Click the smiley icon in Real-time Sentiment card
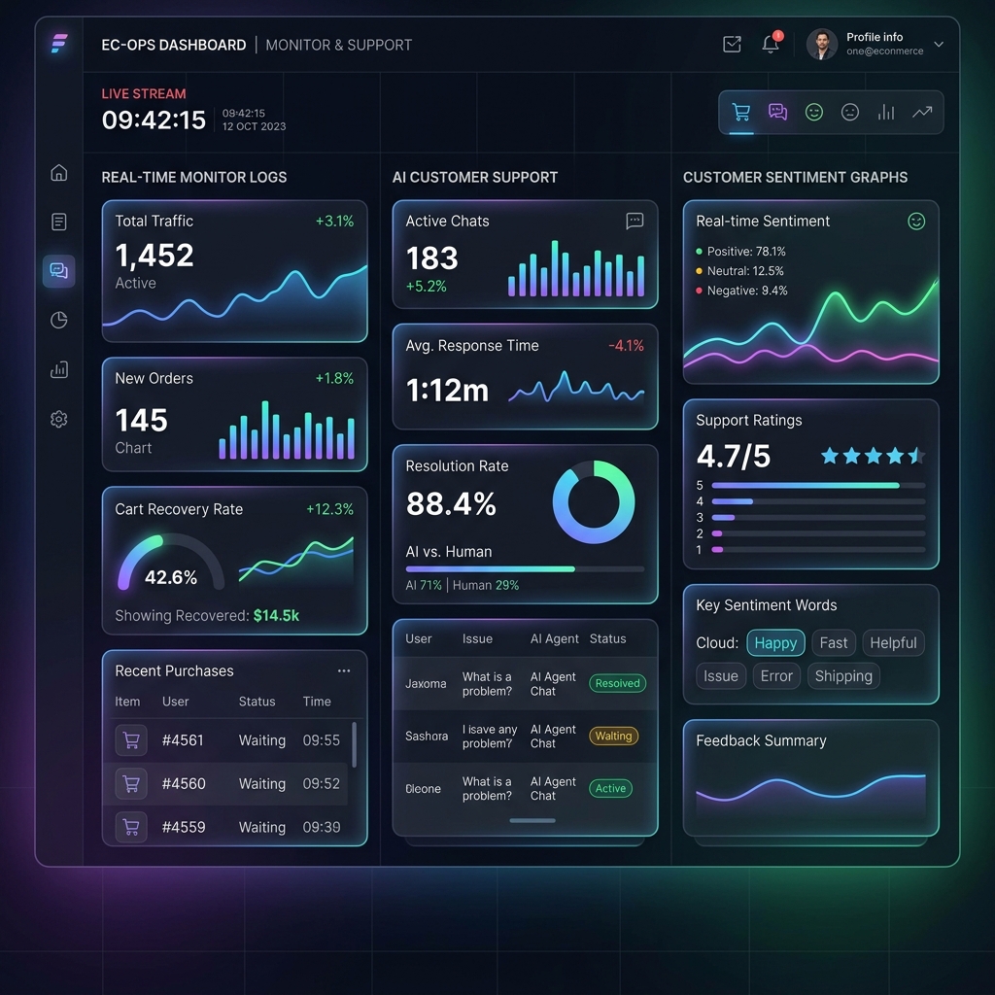Image resolution: width=995 pixels, height=995 pixels. (x=915, y=221)
